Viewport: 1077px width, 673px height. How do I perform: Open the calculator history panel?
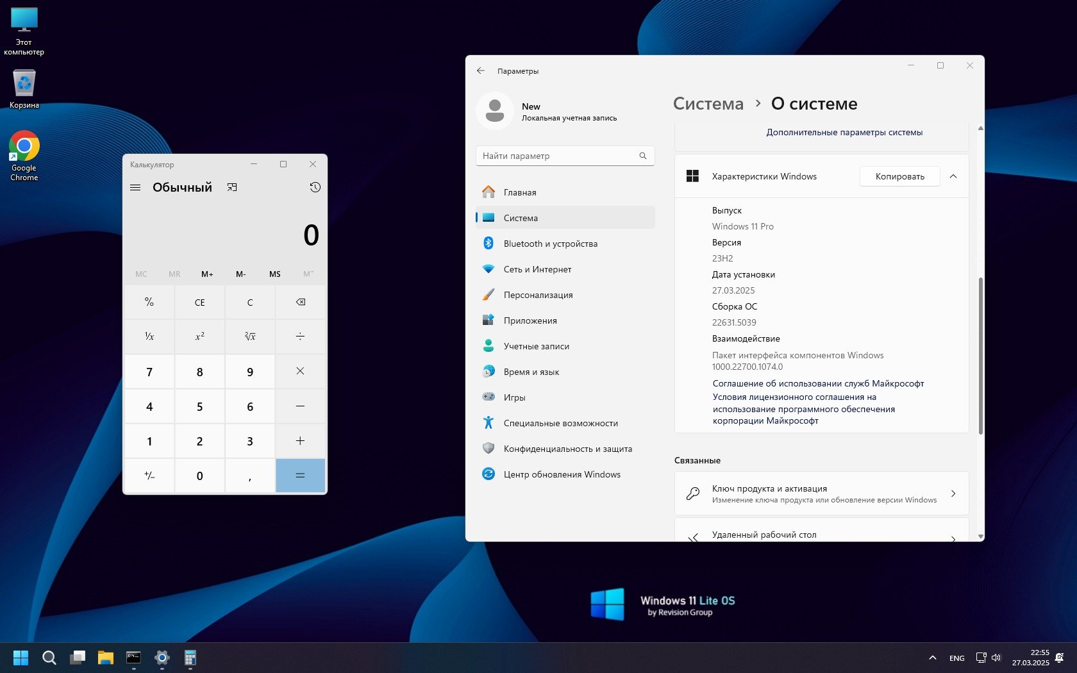315,187
